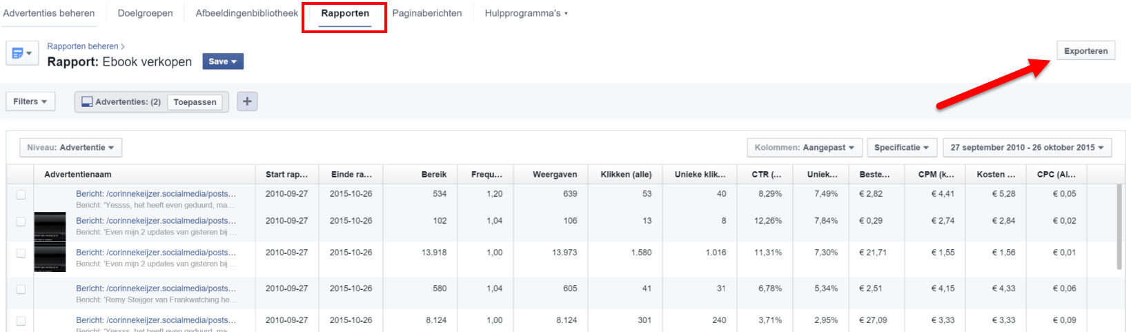
Task: Open the Kolommen: Aangepast dropdown
Action: click(805, 148)
